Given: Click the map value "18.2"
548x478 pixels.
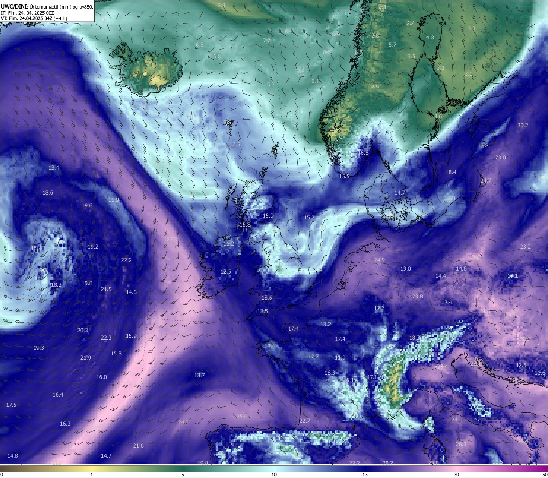Looking at the screenshot, I should (56, 285).
